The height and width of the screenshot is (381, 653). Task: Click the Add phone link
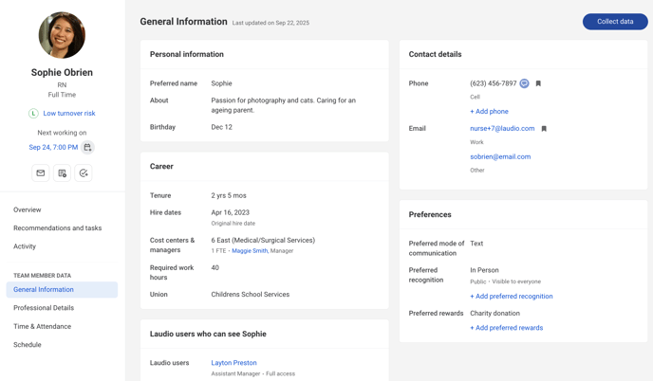pos(489,112)
